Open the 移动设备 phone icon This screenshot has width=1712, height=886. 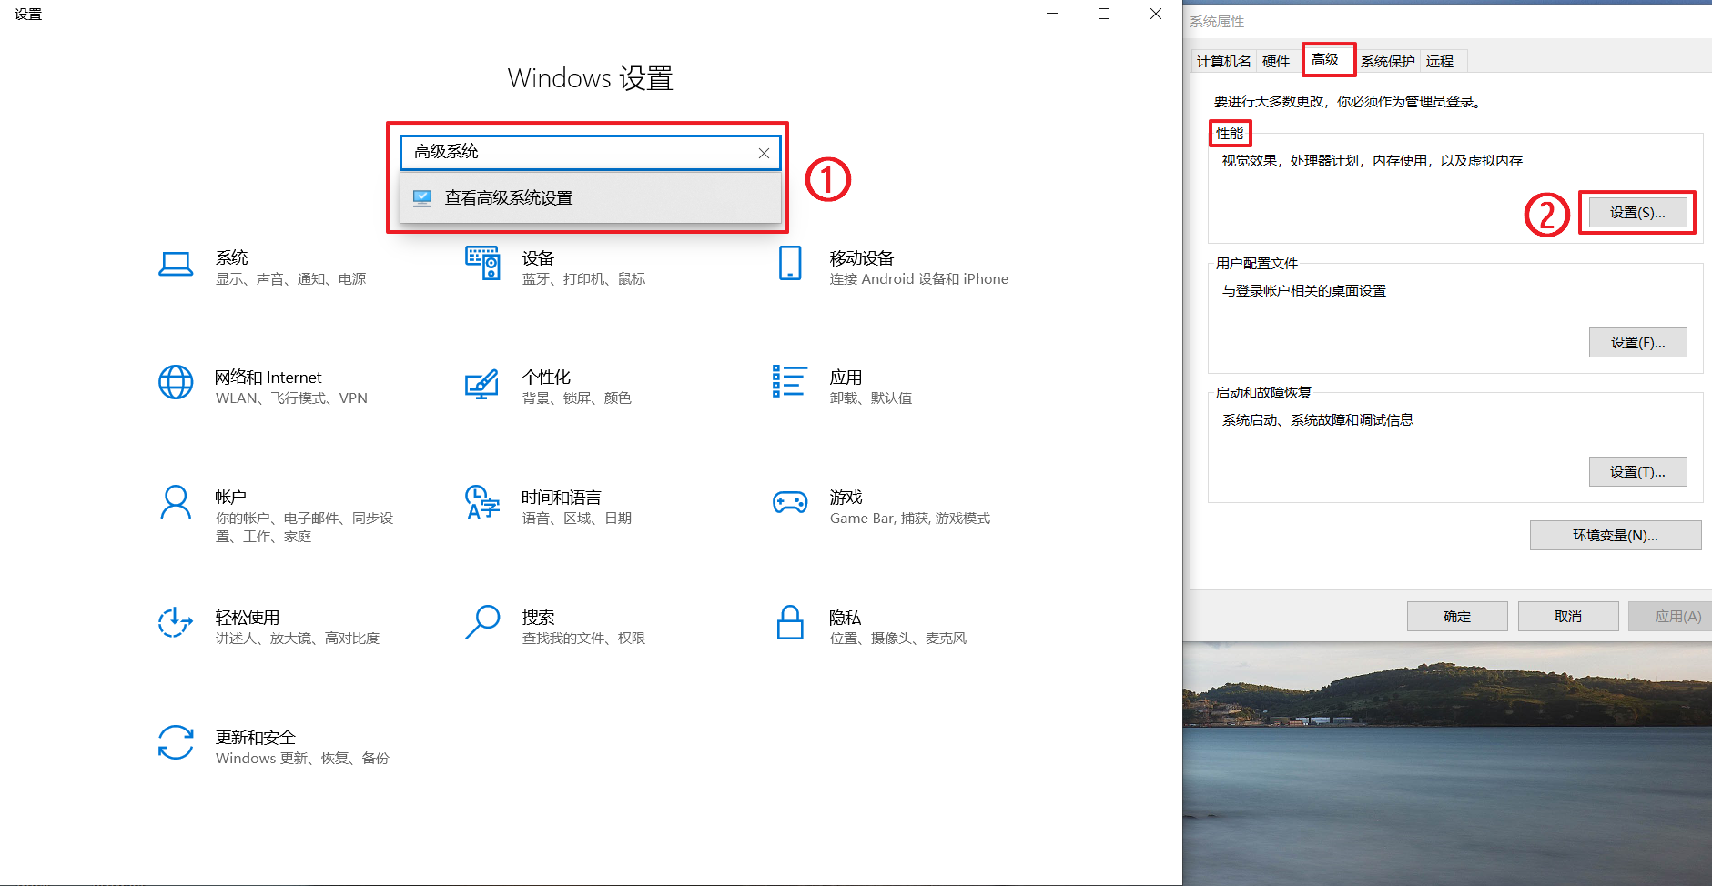pyautogui.click(x=790, y=263)
